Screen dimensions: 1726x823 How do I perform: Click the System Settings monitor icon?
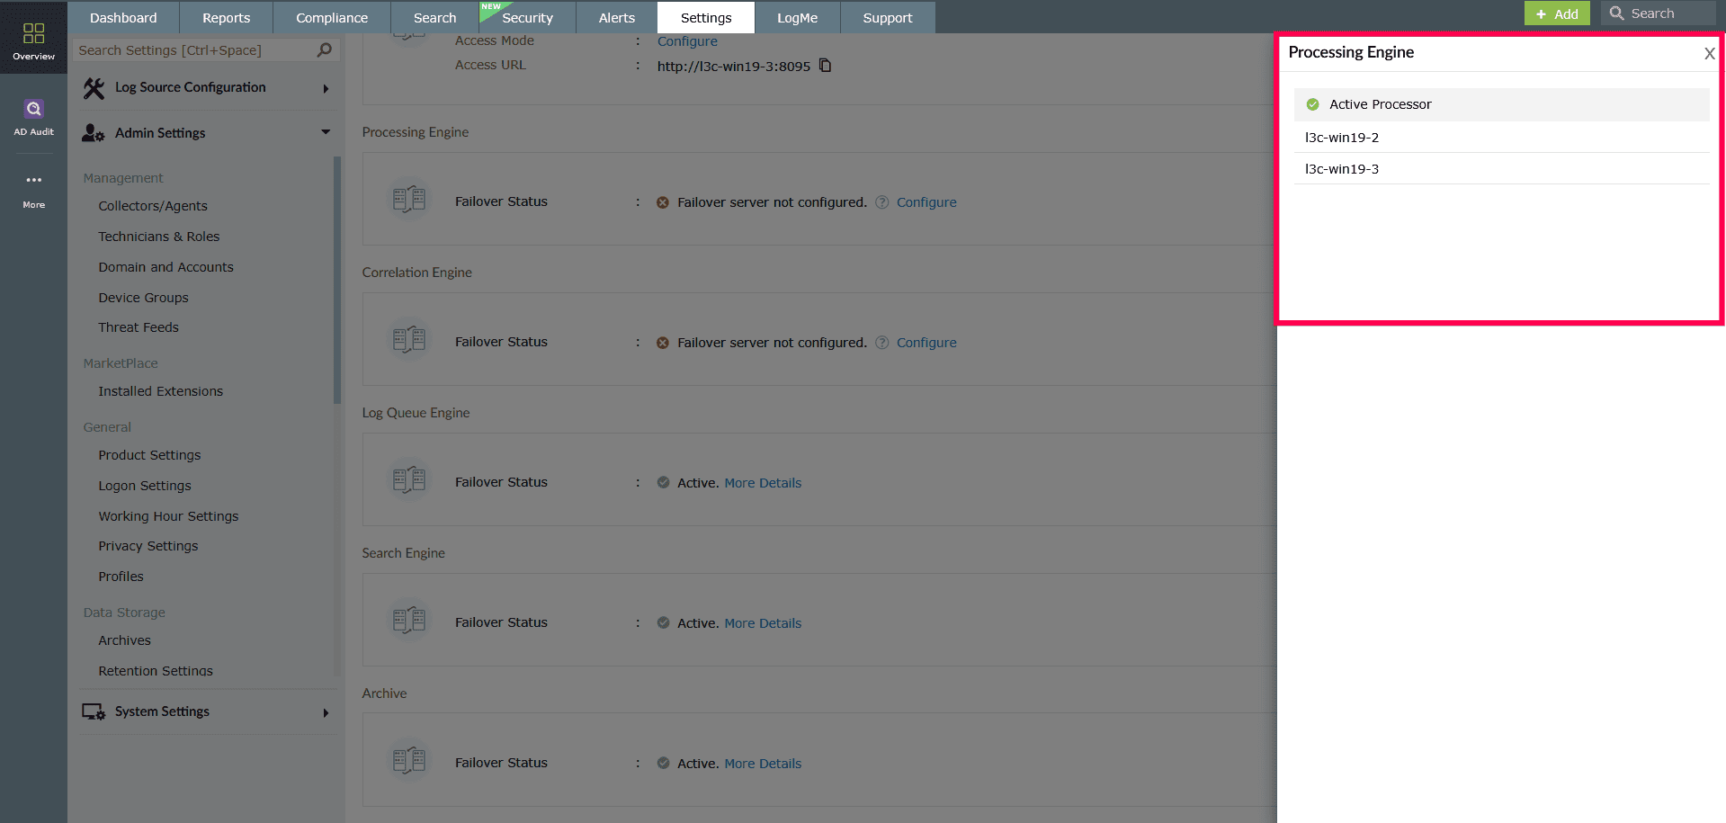coord(94,712)
